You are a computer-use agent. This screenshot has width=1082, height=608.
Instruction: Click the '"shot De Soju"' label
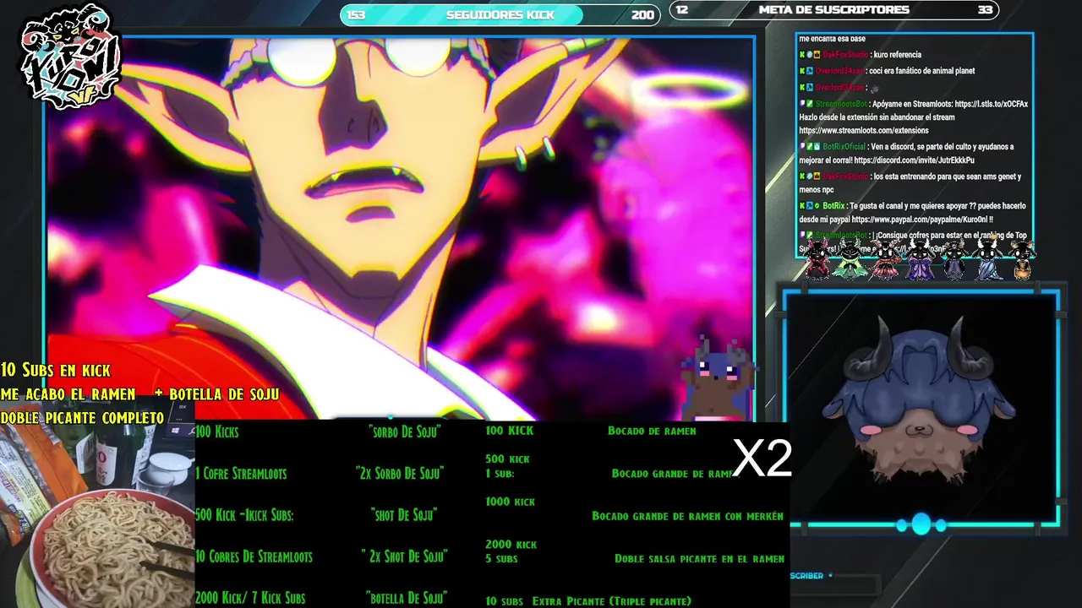click(x=404, y=514)
